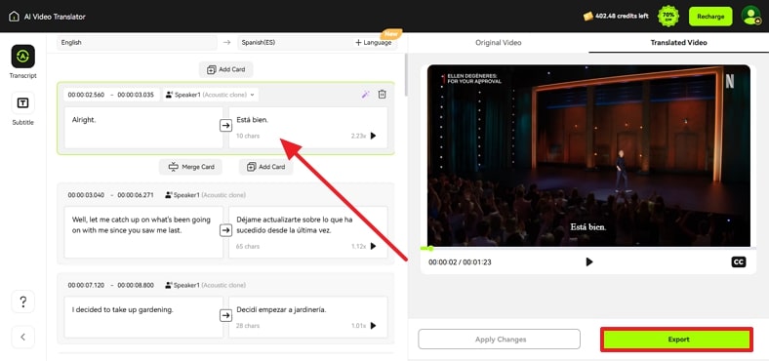
Task: Click the 00:00:02.560 start time
Action: tap(86, 95)
